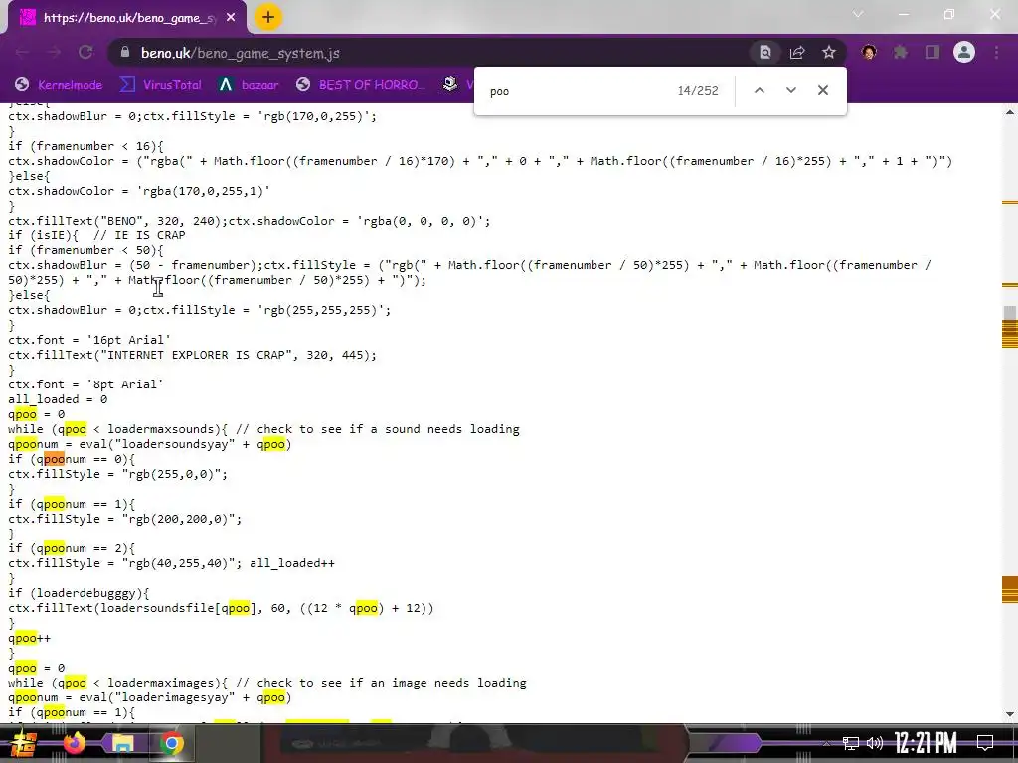Open the 12:21 PM clock
This screenshot has height=763, width=1018.
pos(926,743)
